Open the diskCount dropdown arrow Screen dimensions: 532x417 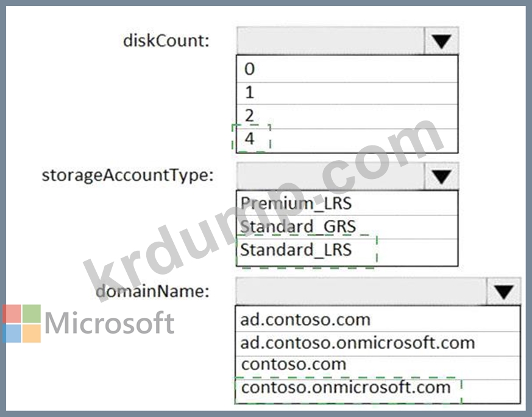[441, 41]
